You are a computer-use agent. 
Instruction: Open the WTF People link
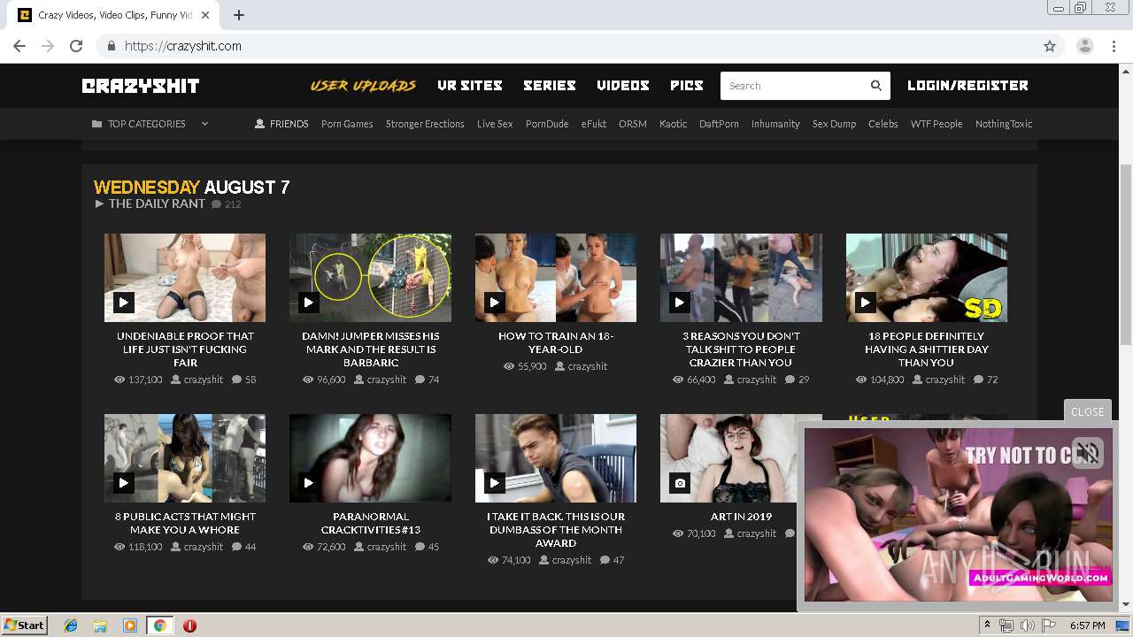point(936,124)
